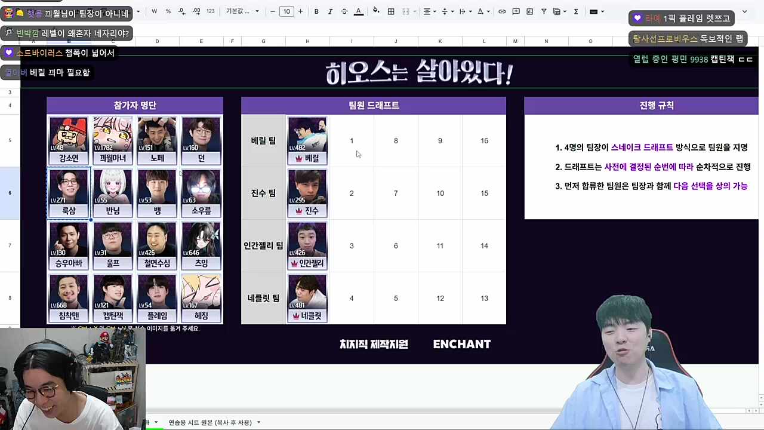Open the horizontal align dropdown
Viewport: 764px width, 430px height.
[x=429, y=11]
